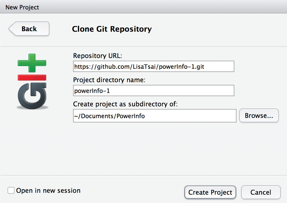Click the 'Project directory name:' label

(x=109, y=80)
